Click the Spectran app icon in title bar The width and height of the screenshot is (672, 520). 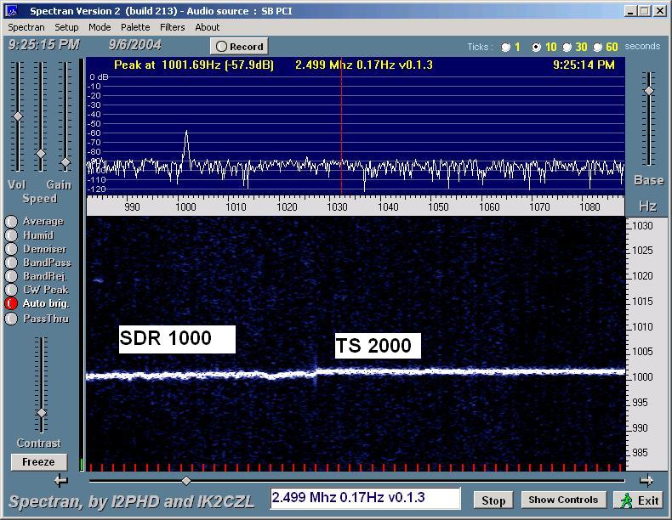(x=12, y=11)
